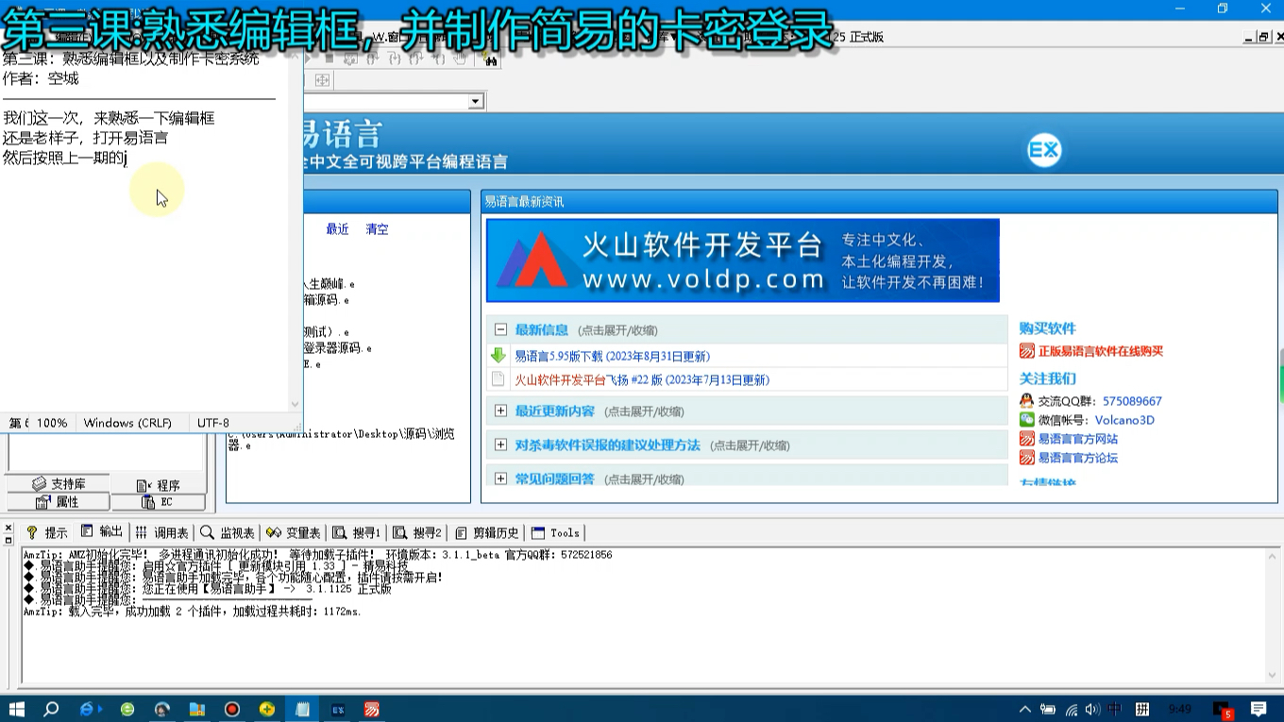Image resolution: width=1284 pixels, height=722 pixels.
Task: Click the document icon beside 火山软件开发平台飞扬
Action: (498, 379)
